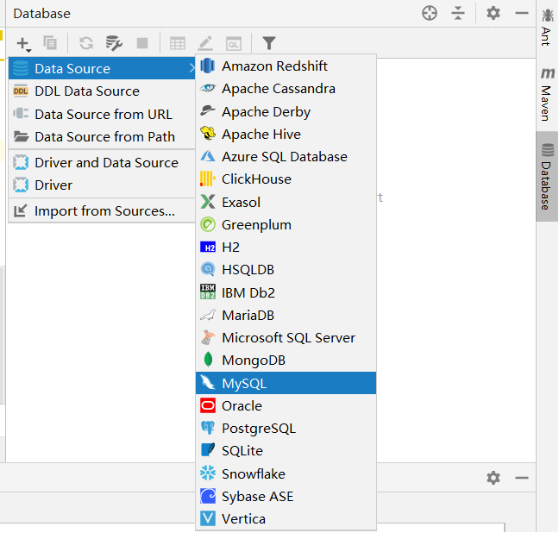Select Sybase ASE data source
The image size is (559, 533).
pos(286,496)
